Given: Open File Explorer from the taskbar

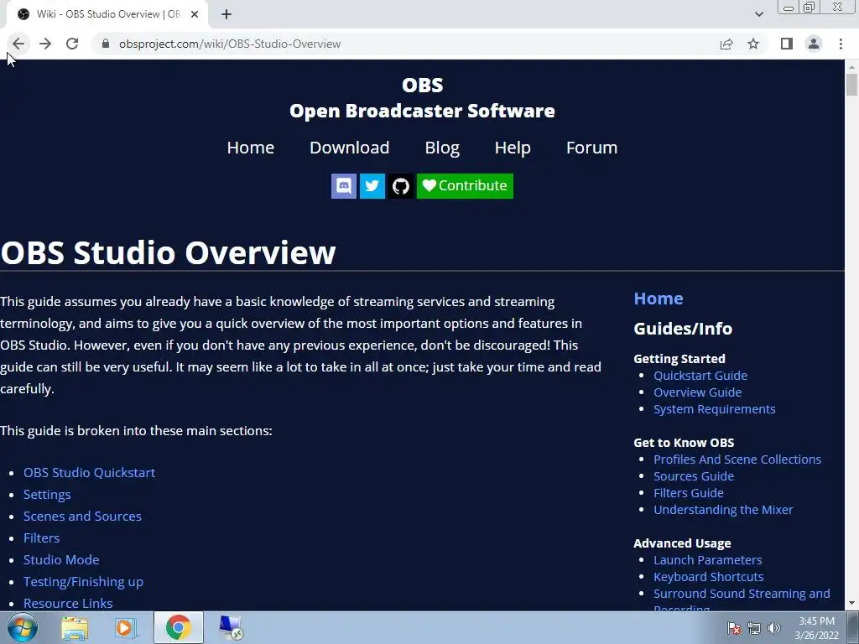Looking at the screenshot, I should coord(75,628).
